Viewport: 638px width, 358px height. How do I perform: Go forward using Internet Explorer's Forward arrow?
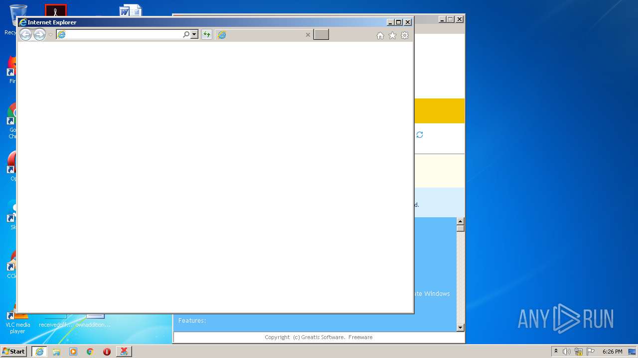(39, 34)
